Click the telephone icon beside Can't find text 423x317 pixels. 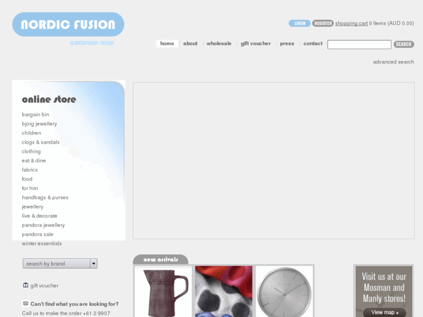pos(26,304)
